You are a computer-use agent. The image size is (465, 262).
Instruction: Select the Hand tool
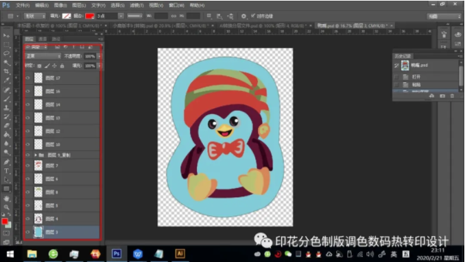point(6,198)
